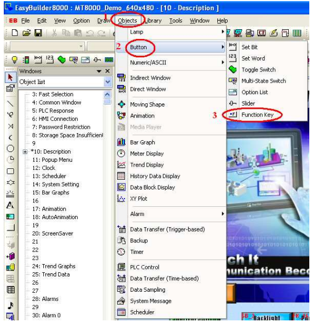
Task: Click the slider object icon in toolbar
Action: point(97,60)
